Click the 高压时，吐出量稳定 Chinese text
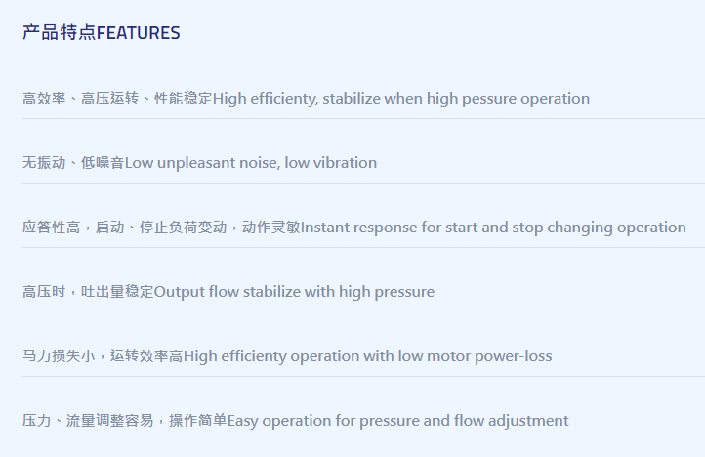Screen dimensions: 705x457 (88, 291)
